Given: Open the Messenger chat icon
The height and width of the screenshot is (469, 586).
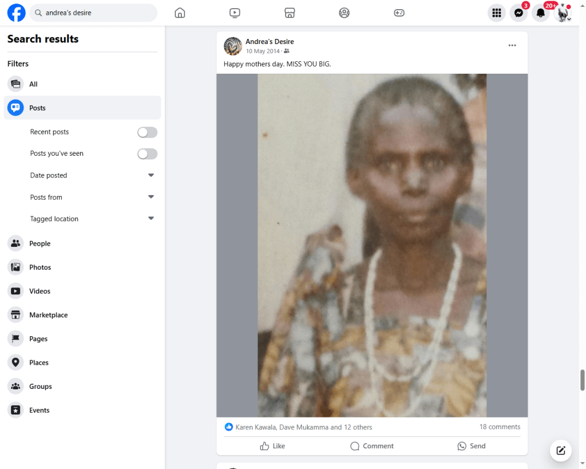Looking at the screenshot, I should coord(518,13).
